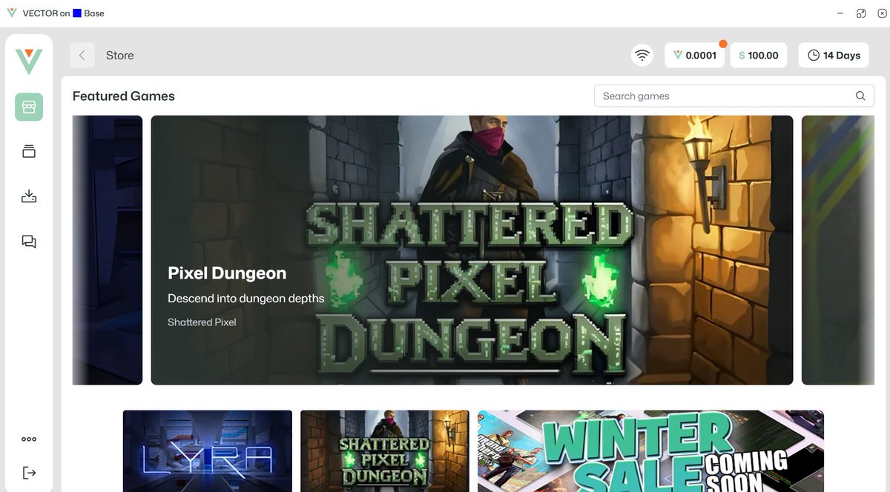Click the restore window button
This screenshot has height=492, width=890.
click(861, 13)
